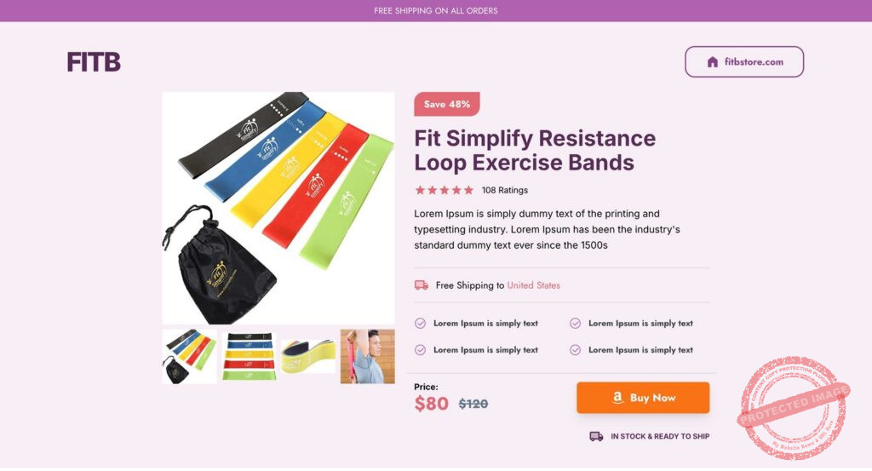Click the five-star rating icons
The height and width of the screenshot is (471, 872).
pyautogui.click(x=444, y=190)
